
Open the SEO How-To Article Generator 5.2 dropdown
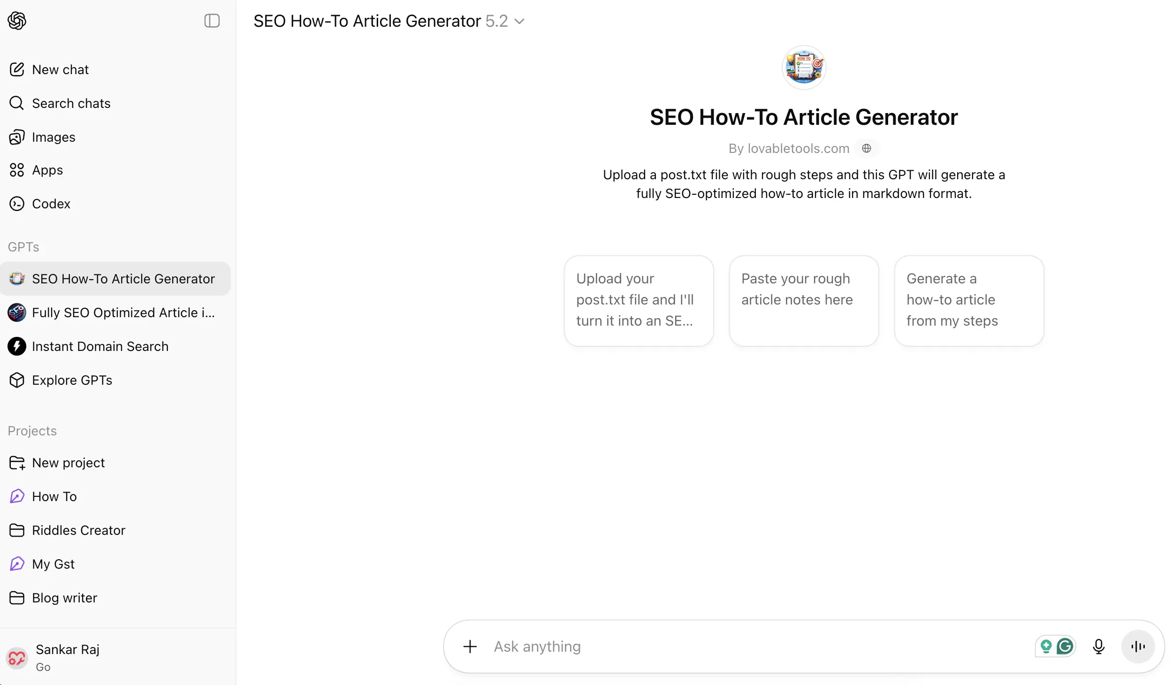point(519,21)
